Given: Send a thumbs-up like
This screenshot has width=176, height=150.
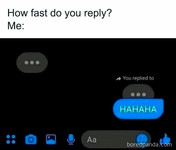Looking at the screenshot, I should 165,139.
